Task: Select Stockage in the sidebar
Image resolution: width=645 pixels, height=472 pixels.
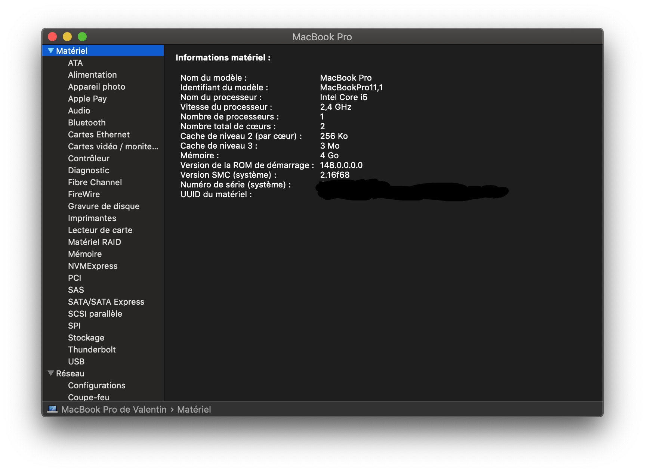Action: (x=86, y=338)
